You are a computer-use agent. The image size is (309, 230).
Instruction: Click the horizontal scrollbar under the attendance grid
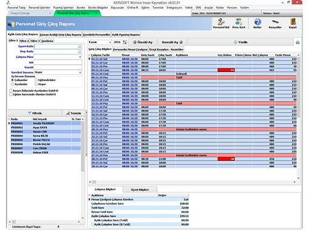tap(192, 182)
